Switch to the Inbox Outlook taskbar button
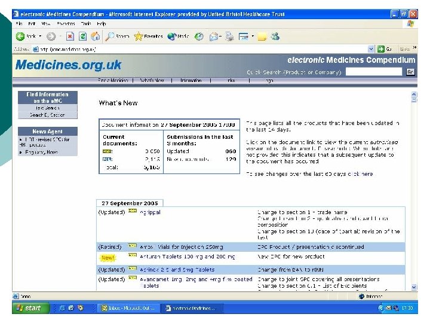 coord(128,308)
